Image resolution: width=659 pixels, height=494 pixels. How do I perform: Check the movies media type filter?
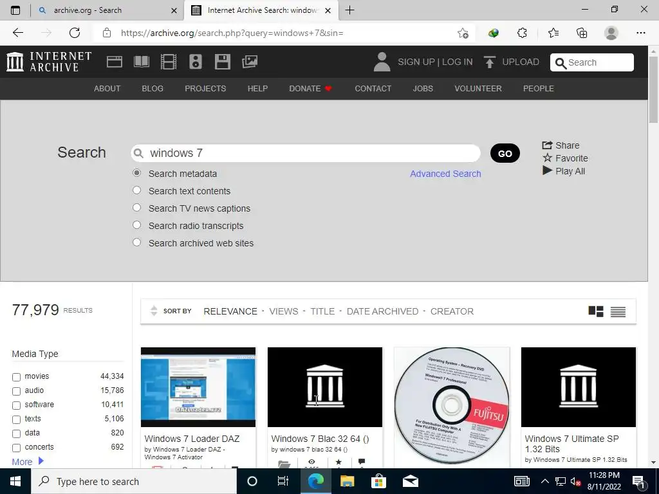pos(16,377)
